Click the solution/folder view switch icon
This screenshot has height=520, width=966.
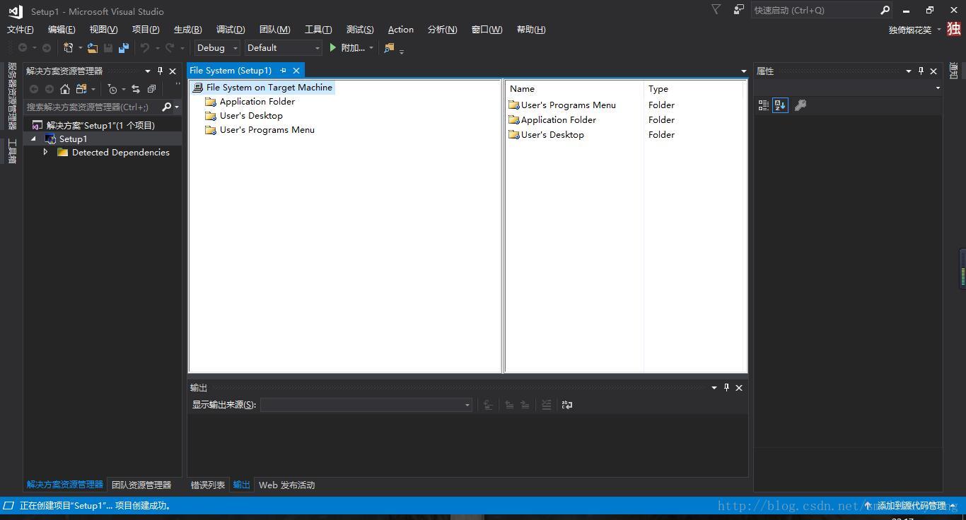pos(81,89)
